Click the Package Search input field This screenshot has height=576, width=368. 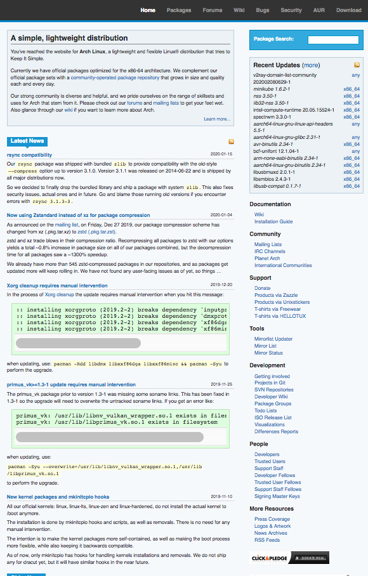333,40
